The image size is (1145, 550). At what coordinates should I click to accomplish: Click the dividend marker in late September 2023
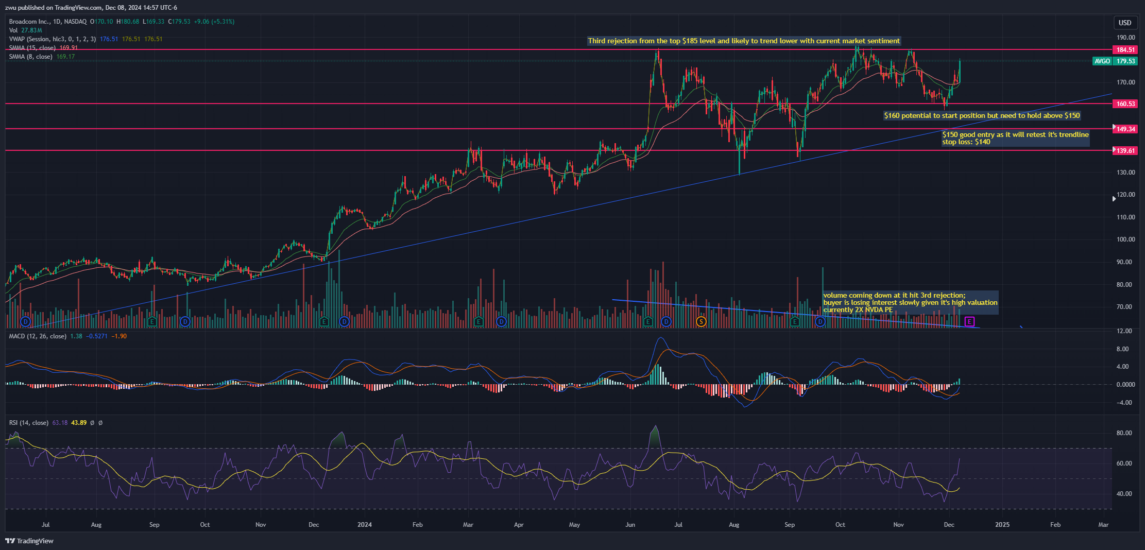coord(185,322)
